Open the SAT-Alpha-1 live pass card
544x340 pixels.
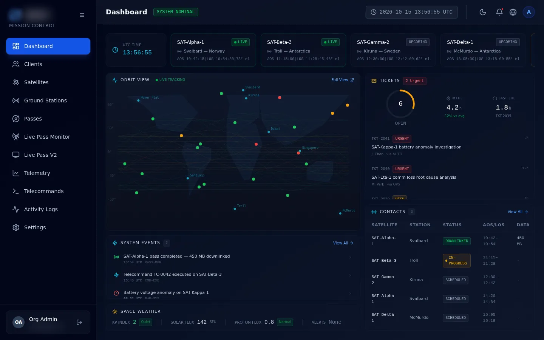click(x=213, y=50)
